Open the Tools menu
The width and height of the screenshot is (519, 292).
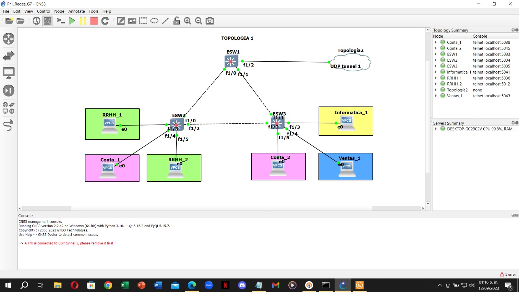93,11
